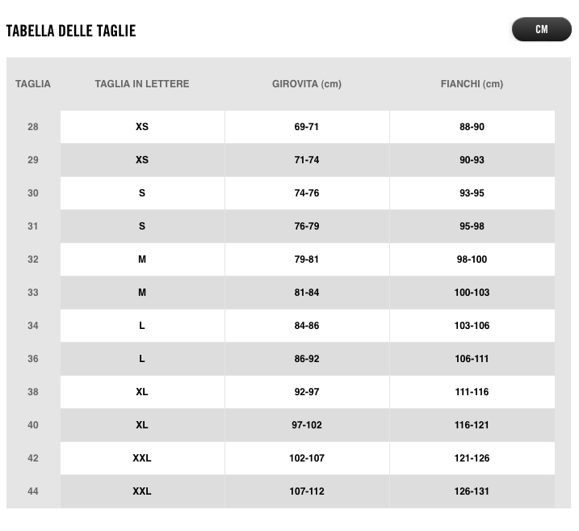Viewport: 579px width, 531px height.
Task: Click the Tabella delle Taglie heading
Action: coord(71,31)
